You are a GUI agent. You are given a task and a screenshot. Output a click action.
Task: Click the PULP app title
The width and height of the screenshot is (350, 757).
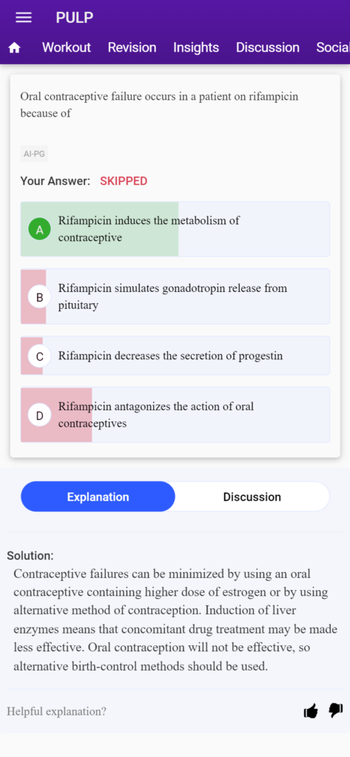coord(75,18)
